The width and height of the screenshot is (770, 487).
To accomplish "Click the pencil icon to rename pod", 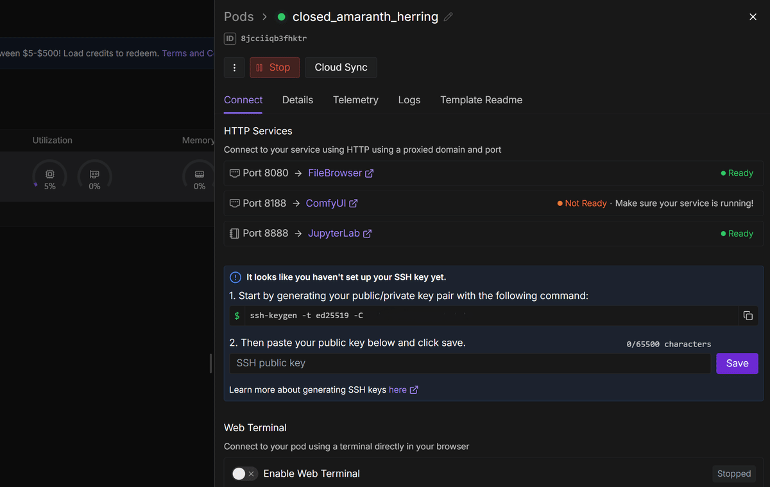I will point(449,17).
